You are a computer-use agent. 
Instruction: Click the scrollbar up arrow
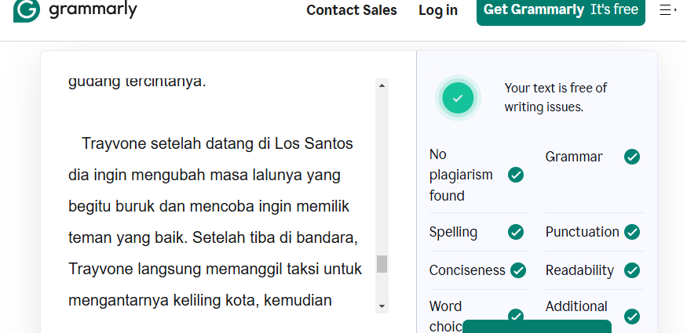tap(382, 85)
